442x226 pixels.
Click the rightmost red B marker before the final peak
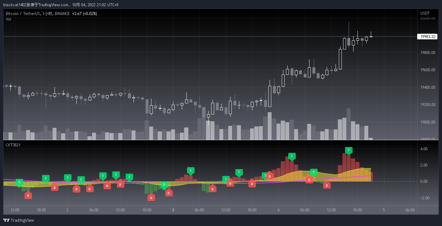coord(327,185)
